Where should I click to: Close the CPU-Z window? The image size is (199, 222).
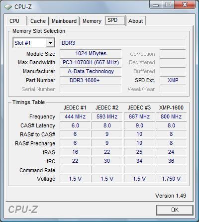[185, 5]
